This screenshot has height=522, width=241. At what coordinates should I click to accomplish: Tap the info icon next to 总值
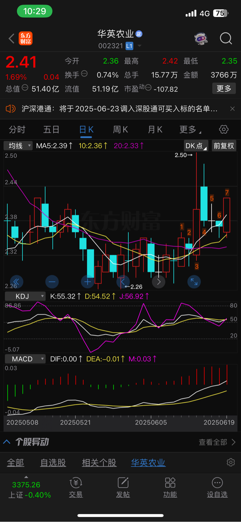[25, 88]
